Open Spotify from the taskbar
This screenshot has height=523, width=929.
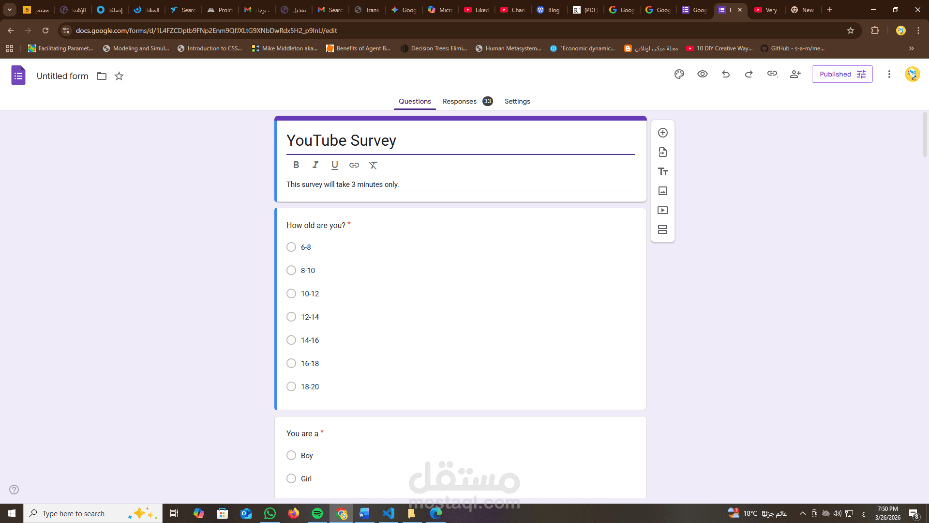coord(317,513)
